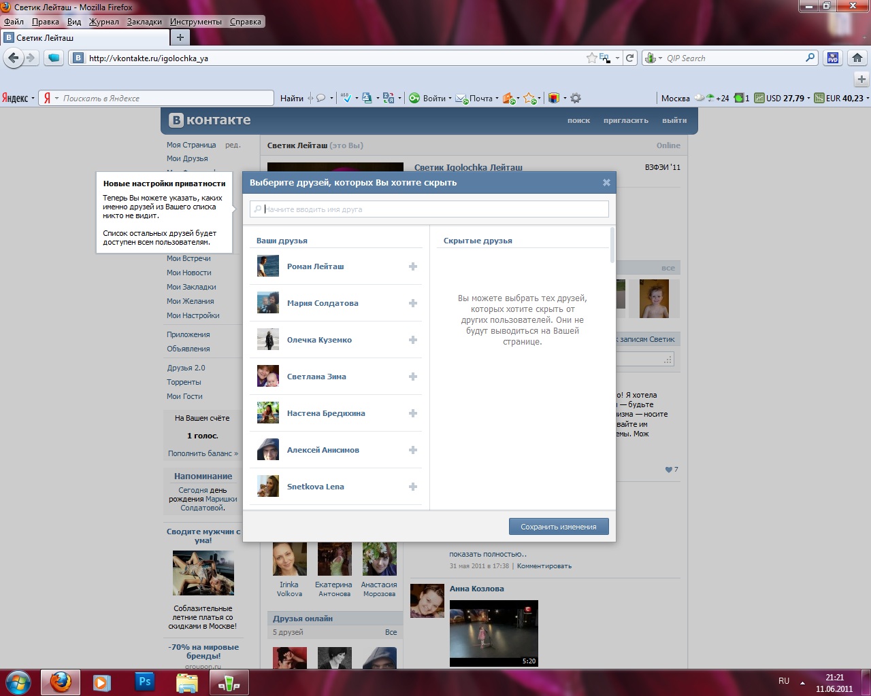Reload the page with the refresh icon

coord(630,58)
